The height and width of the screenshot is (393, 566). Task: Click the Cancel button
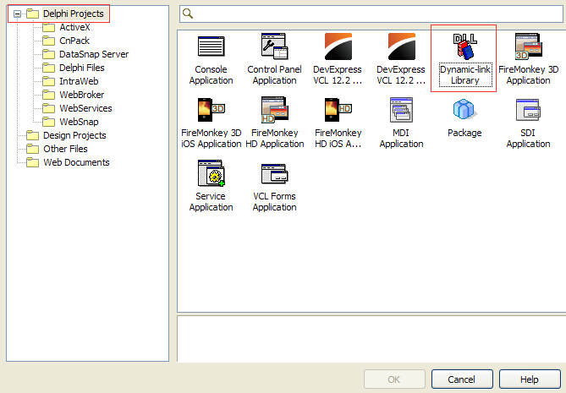[x=462, y=379]
